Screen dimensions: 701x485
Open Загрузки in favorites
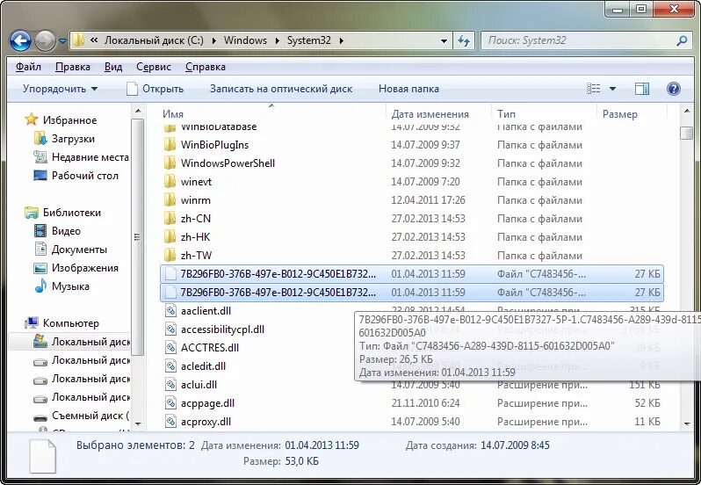click(73, 139)
